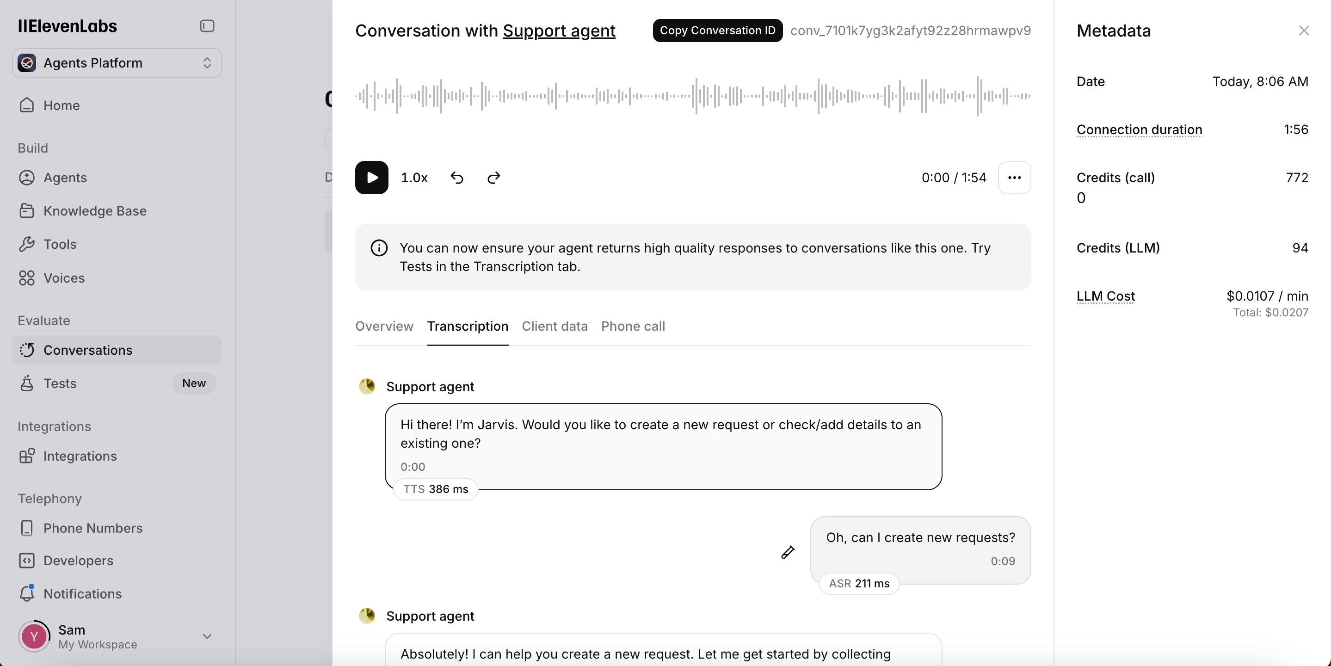This screenshot has width=1331, height=666.
Task: Click the pencil edit icon beside user message
Action: coord(788,552)
